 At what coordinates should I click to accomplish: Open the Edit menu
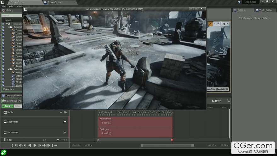tap(11, 7)
